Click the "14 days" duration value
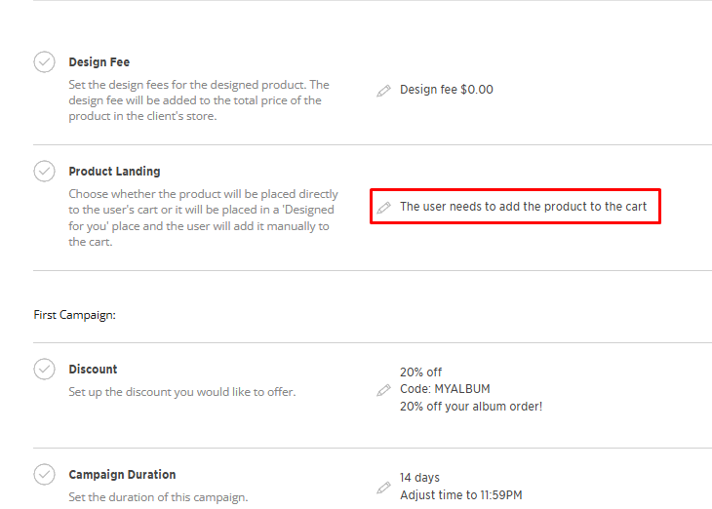This screenshot has height=509, width=712. point(419,478)
